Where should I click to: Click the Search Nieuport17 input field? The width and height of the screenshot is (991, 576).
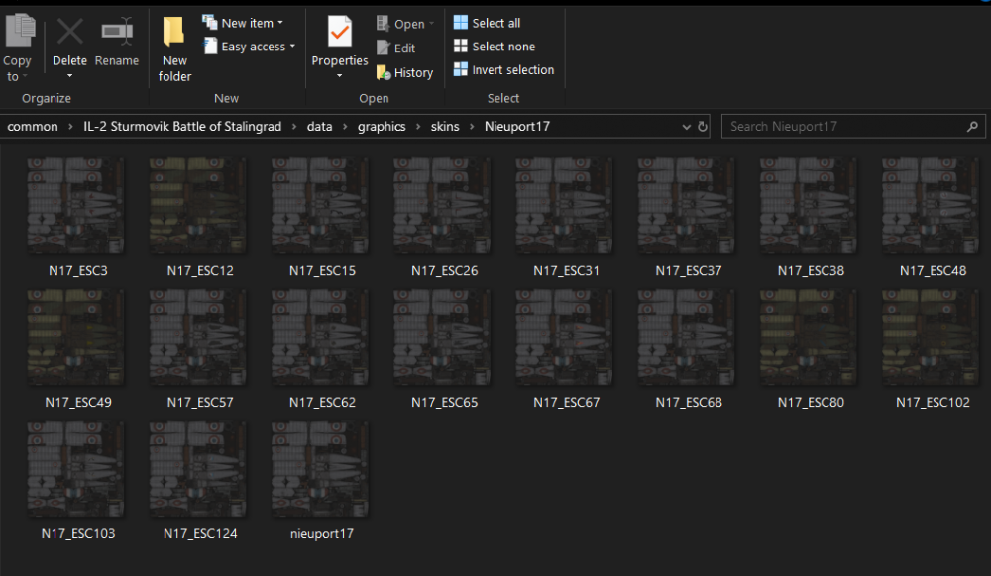842,127
